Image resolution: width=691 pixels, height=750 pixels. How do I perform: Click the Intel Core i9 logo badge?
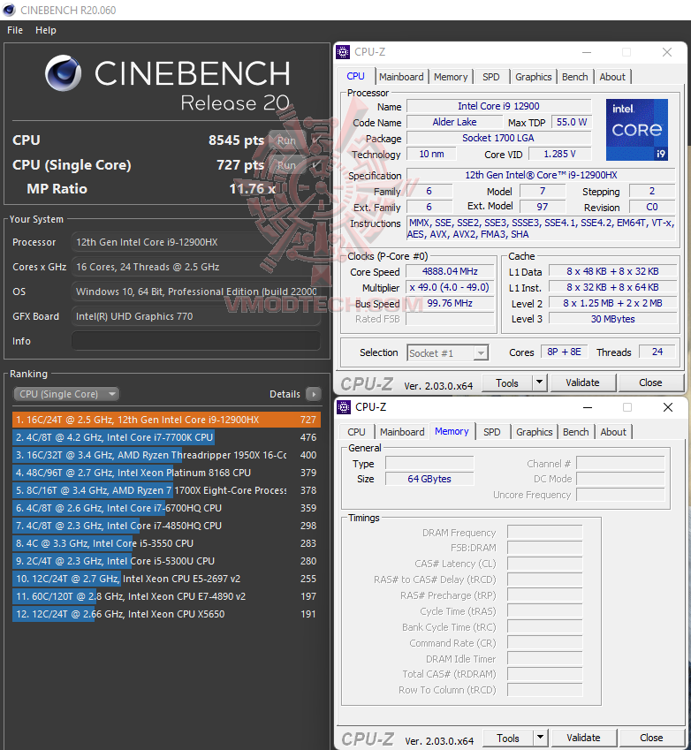click(637, 130)
